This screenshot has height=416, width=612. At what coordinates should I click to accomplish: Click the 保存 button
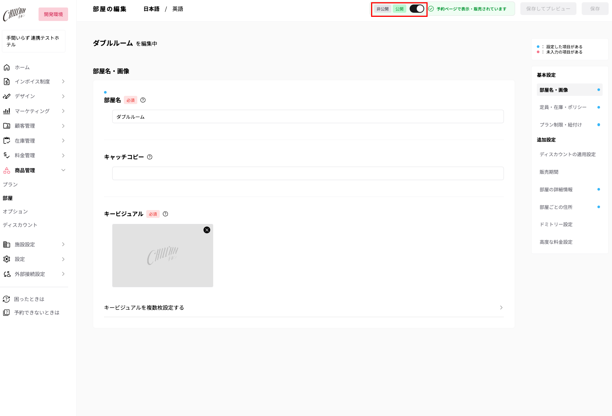pyautogui.click(x=595, y=9)
